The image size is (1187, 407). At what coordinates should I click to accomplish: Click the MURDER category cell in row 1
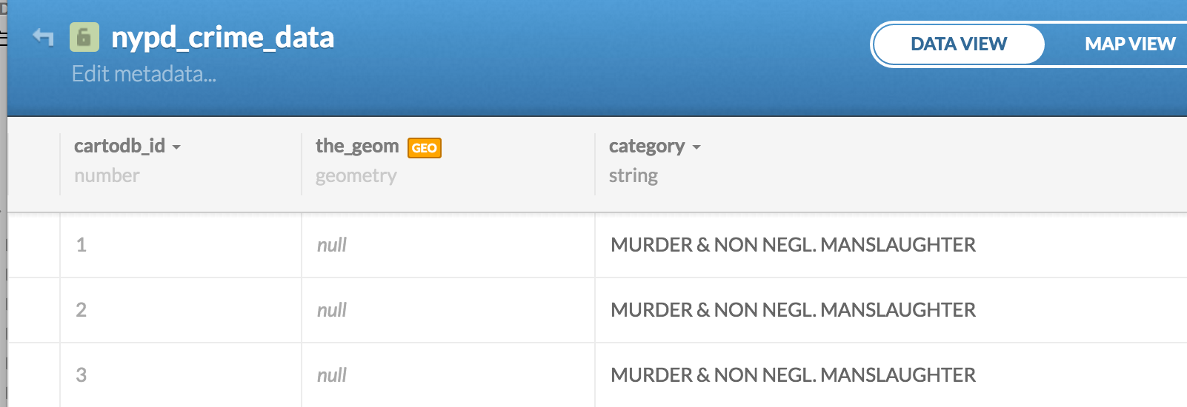coord(891,245)
